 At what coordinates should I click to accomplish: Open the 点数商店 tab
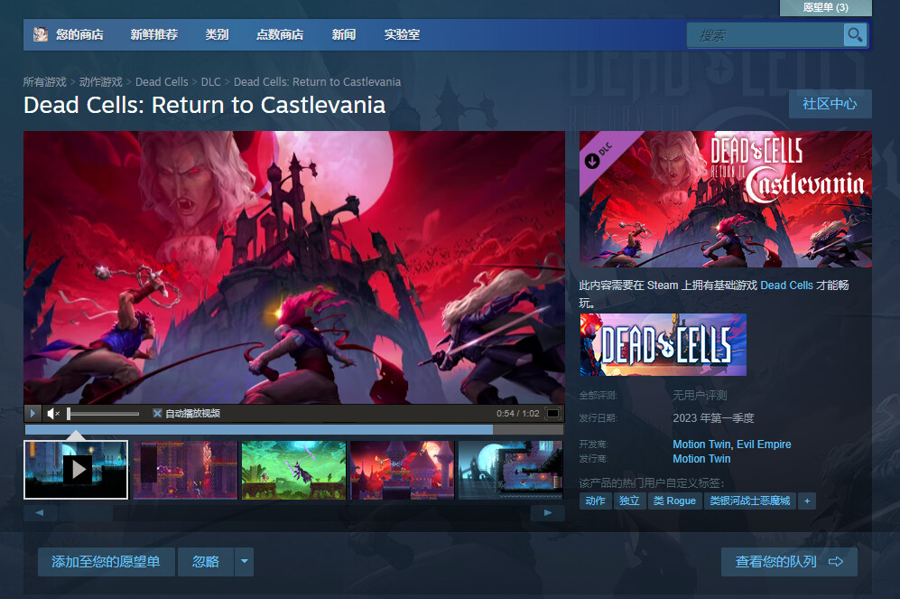point(280,34)
